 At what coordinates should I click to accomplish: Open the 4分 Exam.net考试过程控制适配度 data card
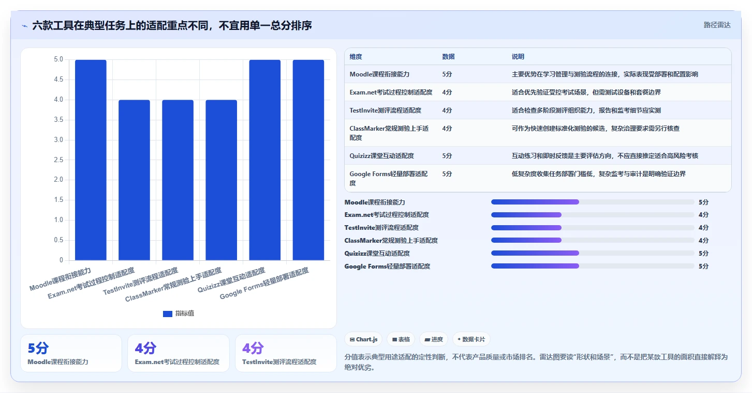pos(178,353)
